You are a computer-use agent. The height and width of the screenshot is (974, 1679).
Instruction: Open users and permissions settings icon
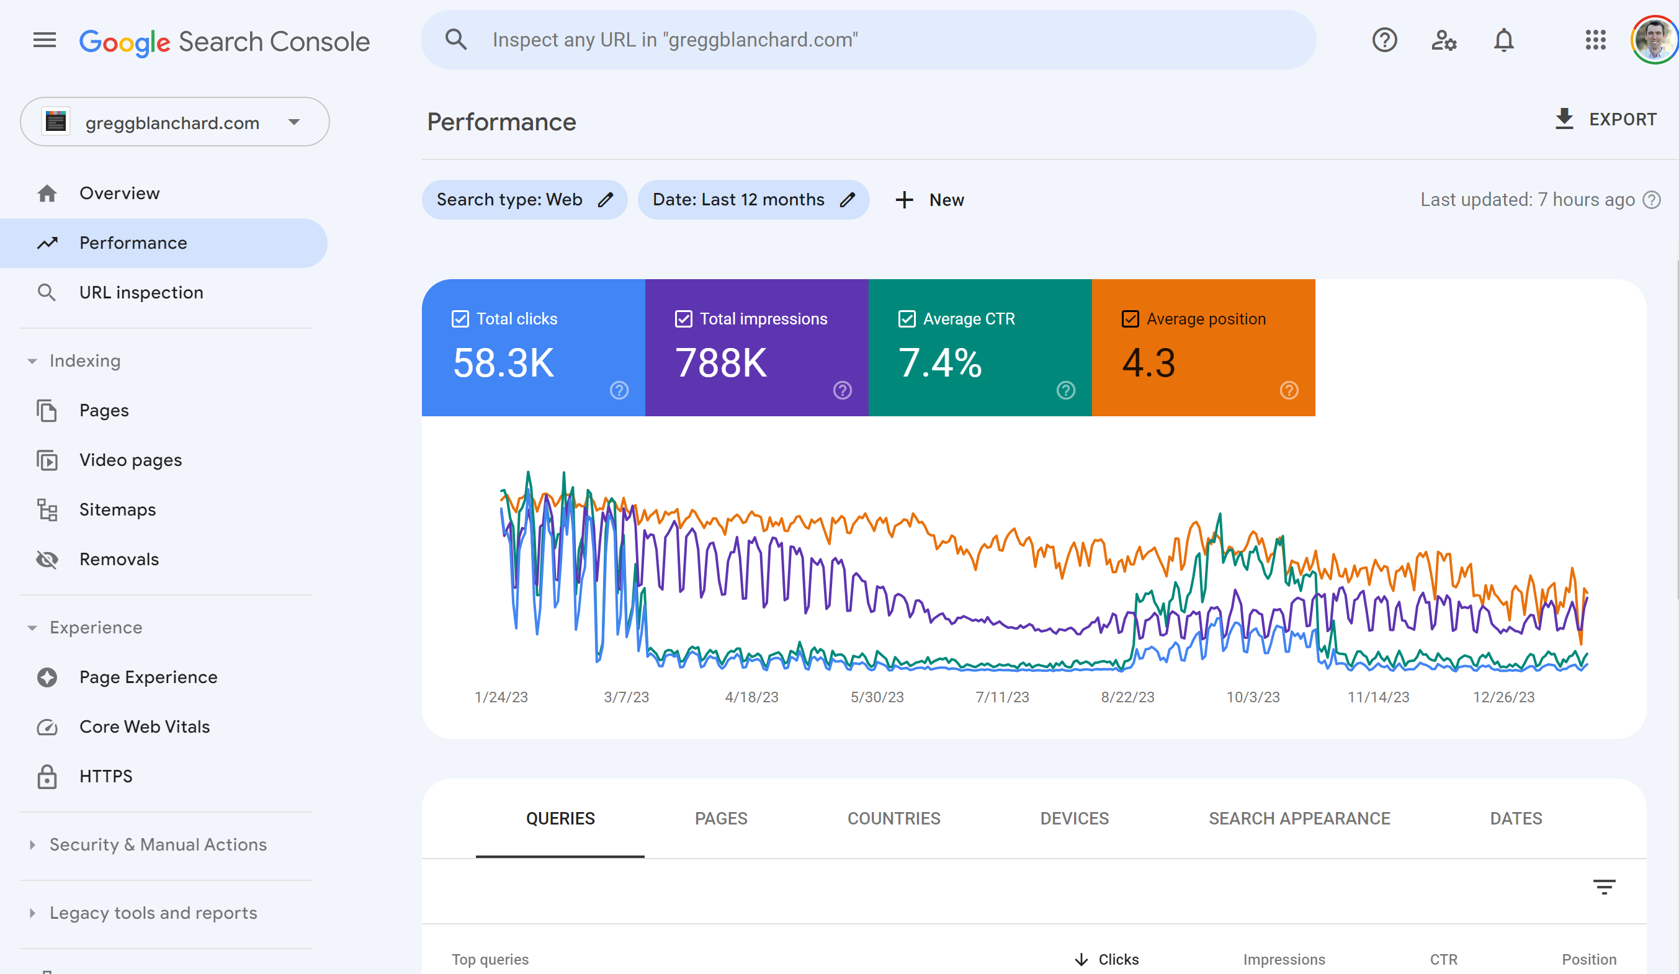(x=1443, y=41)
